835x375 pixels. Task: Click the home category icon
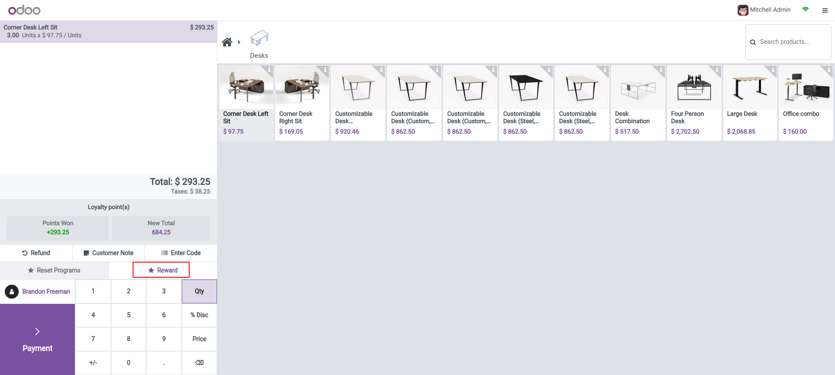point(227,42)
